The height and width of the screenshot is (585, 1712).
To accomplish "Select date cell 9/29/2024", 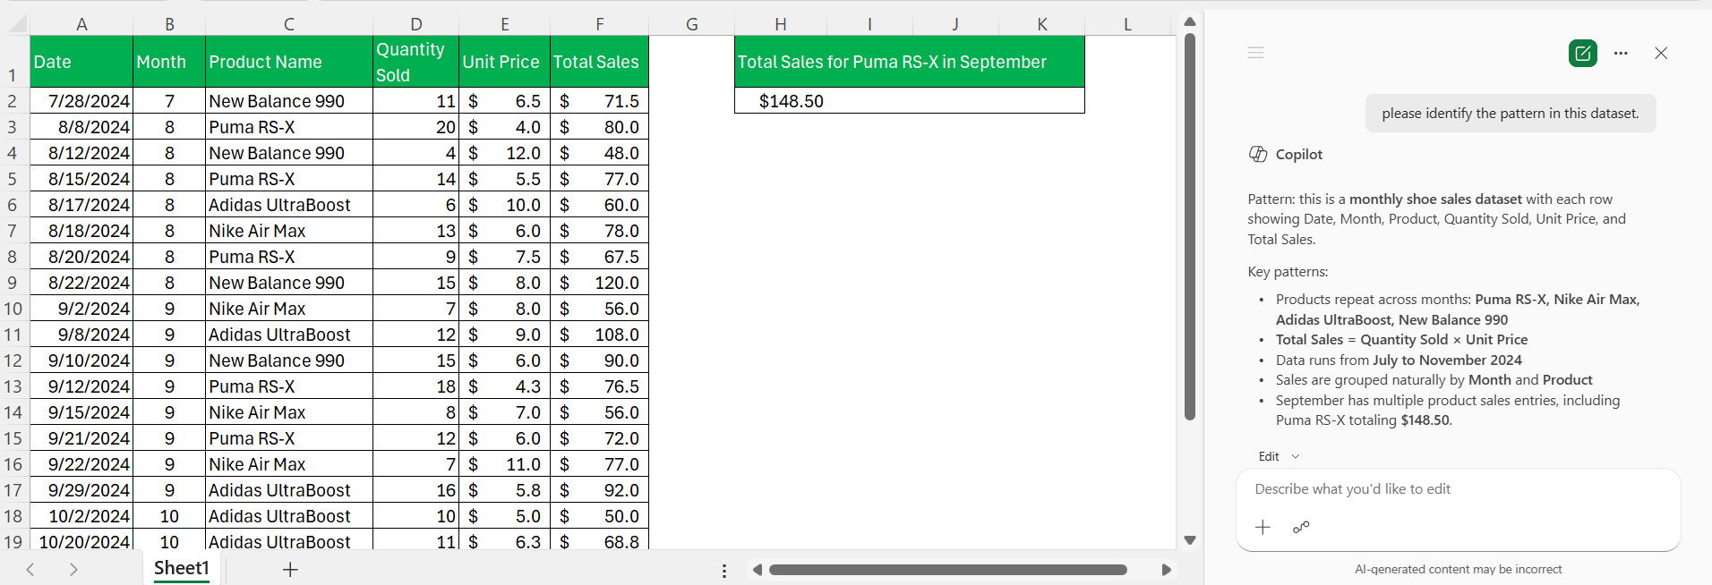I will (81, 490).
